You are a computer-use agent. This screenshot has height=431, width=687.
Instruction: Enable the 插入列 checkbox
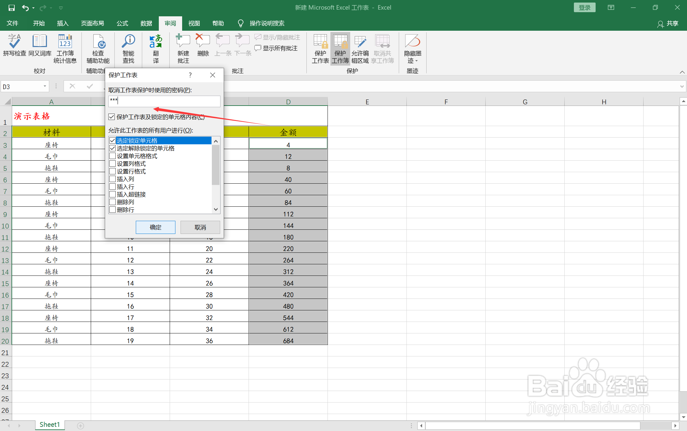[x=112, y=179]
